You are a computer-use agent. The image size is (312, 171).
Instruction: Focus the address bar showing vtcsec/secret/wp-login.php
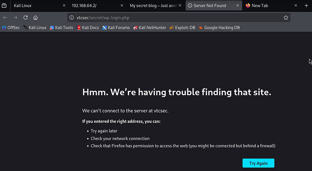pyautogui.click(x=179, y=18)
